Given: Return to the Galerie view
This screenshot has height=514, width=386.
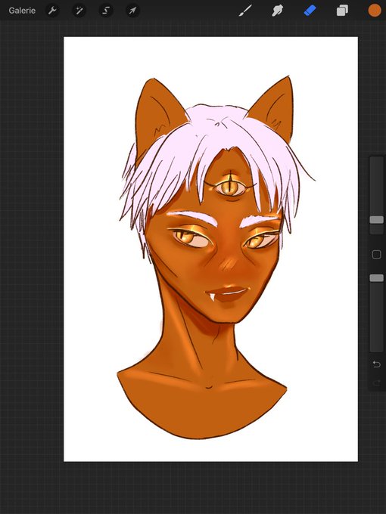Looking at the screenshot, I should point(22,11).
